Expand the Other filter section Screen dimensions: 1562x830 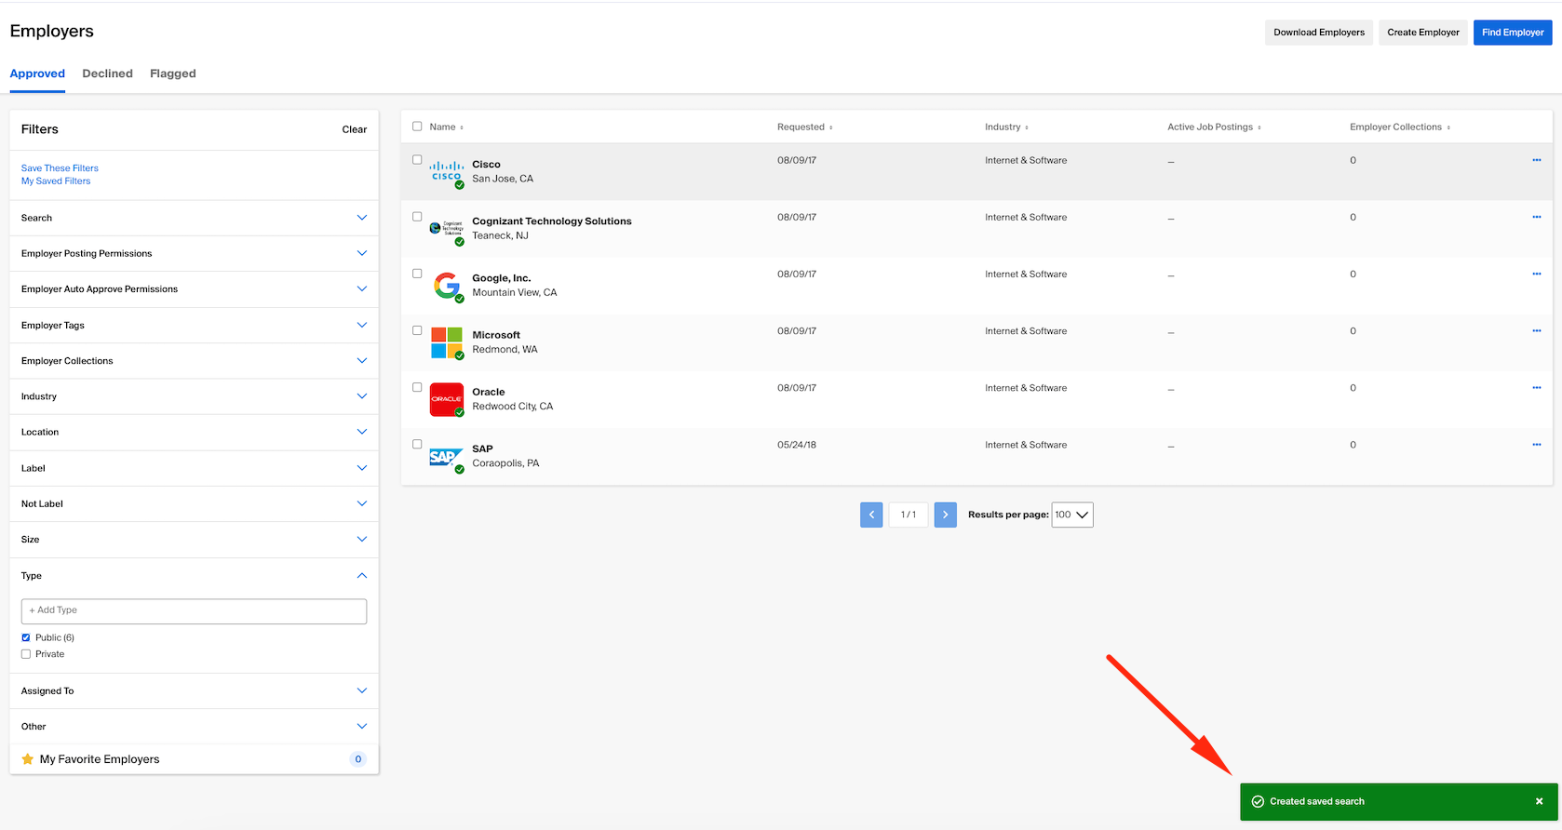[194, 727]
